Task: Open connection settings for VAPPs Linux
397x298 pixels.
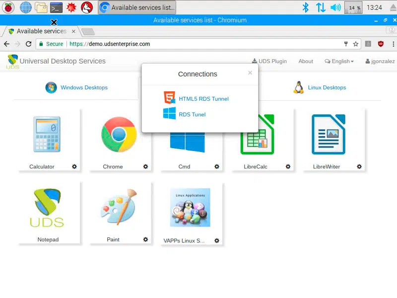Action: click(217, 240)
